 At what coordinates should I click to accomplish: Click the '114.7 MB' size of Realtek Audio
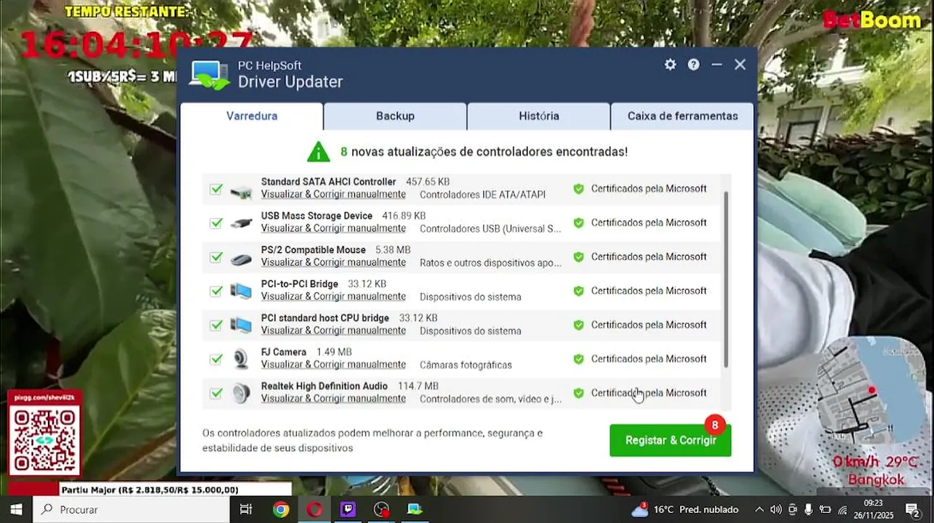pyautogui.click(x=418, y=386)
